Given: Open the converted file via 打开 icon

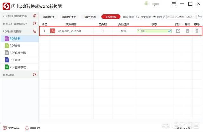Looking at the screenshot, I should [178, 31].
